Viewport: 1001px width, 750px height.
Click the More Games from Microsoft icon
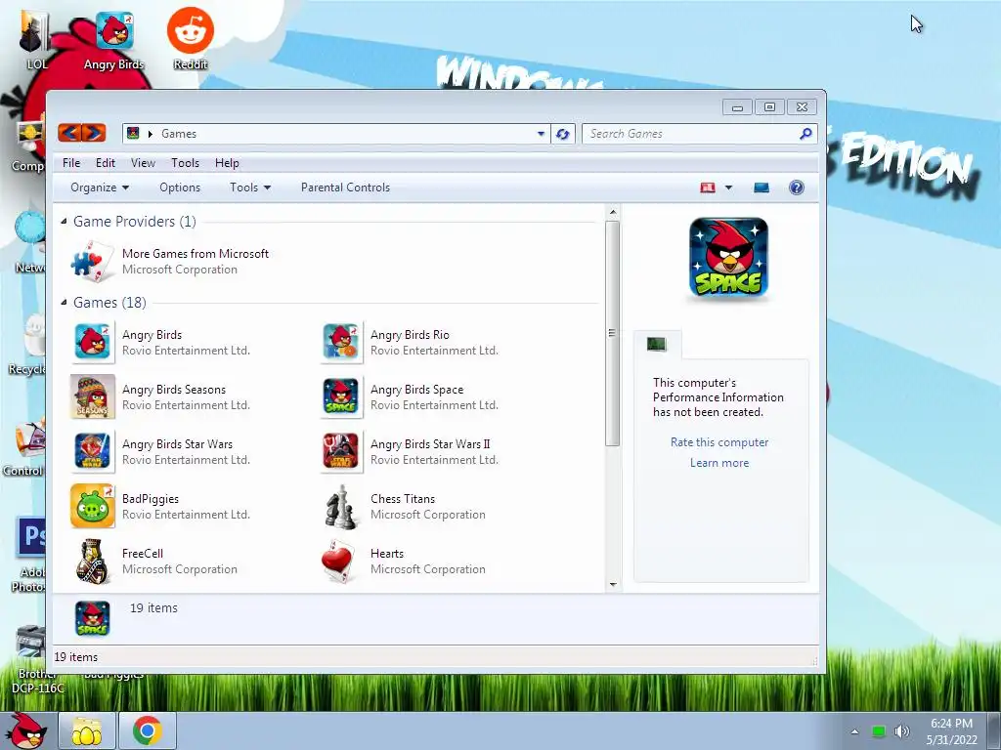(x=93, y=262)
